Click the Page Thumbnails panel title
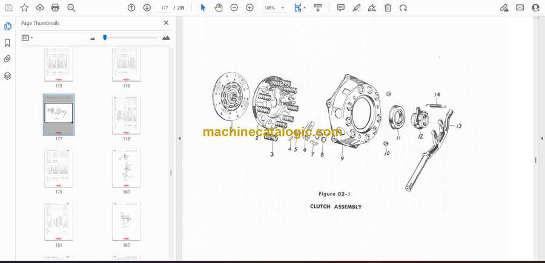The width and height of the screenshot is (545, 263). (x=41, y=23)
